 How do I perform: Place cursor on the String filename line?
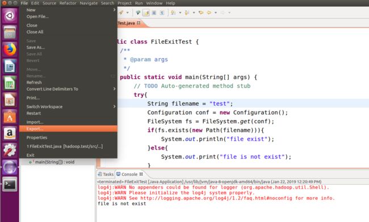click(243, 104)
